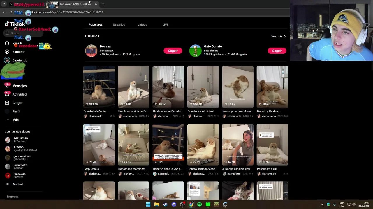Open 'Nueva pose para dorm...' video thumbnail
Image resolution: width=373 pixels, height=209 pixels.
coord(237,87)
